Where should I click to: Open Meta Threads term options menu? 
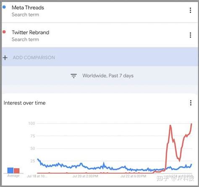coord(190,11)
